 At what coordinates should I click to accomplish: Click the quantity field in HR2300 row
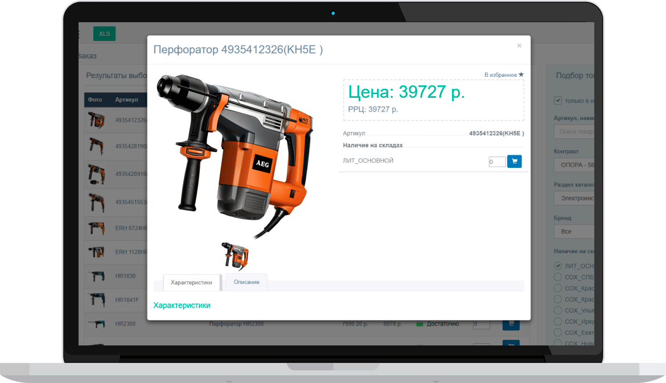tap(481, 324)
